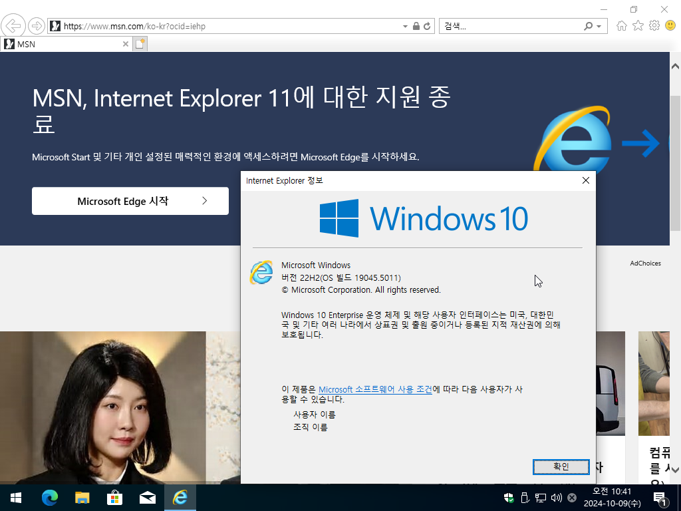The image size is (681, 511).
Task: Open the volume speaker tray icon
Action: pyautogui.click(x=557, y=498)
